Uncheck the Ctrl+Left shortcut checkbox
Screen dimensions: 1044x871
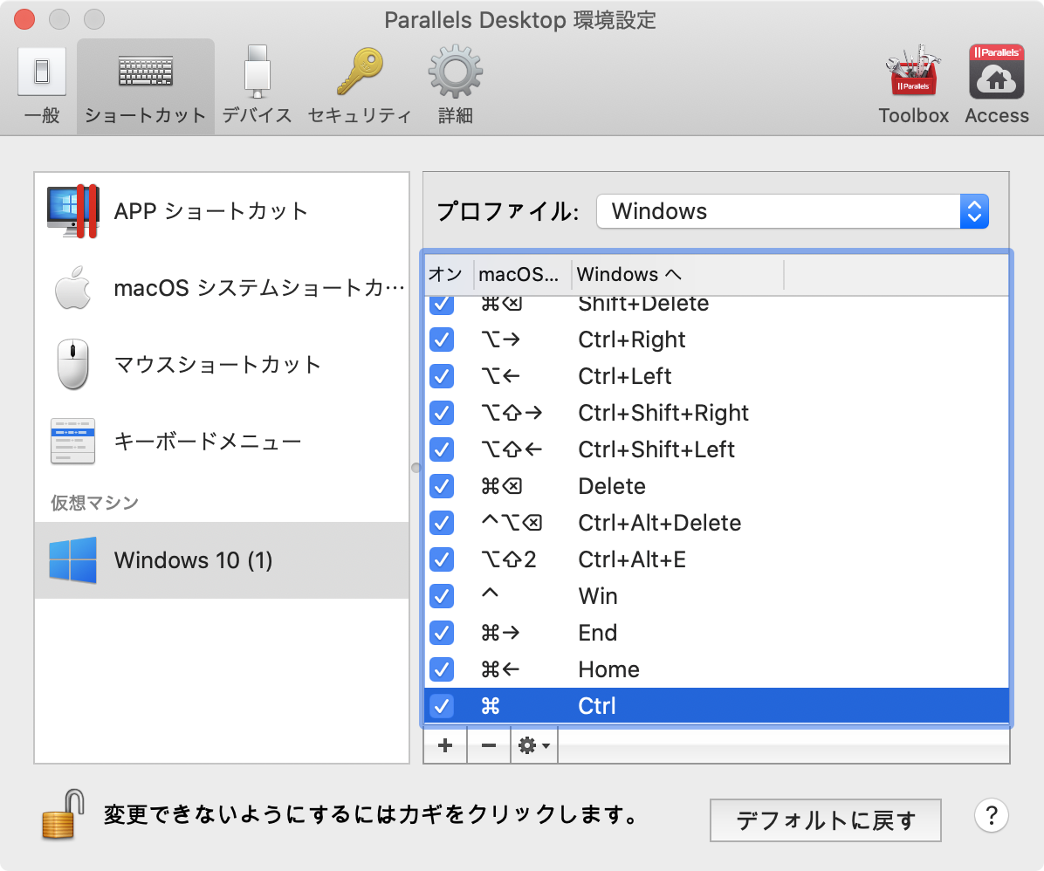(442, 376)
